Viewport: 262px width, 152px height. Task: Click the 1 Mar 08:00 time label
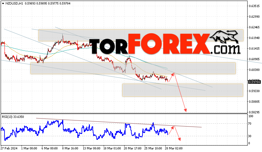pos(29,148)
